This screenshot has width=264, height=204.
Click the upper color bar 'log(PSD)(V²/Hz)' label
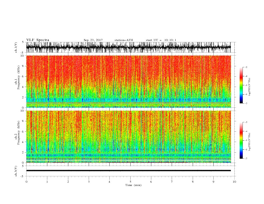(249, 87)
